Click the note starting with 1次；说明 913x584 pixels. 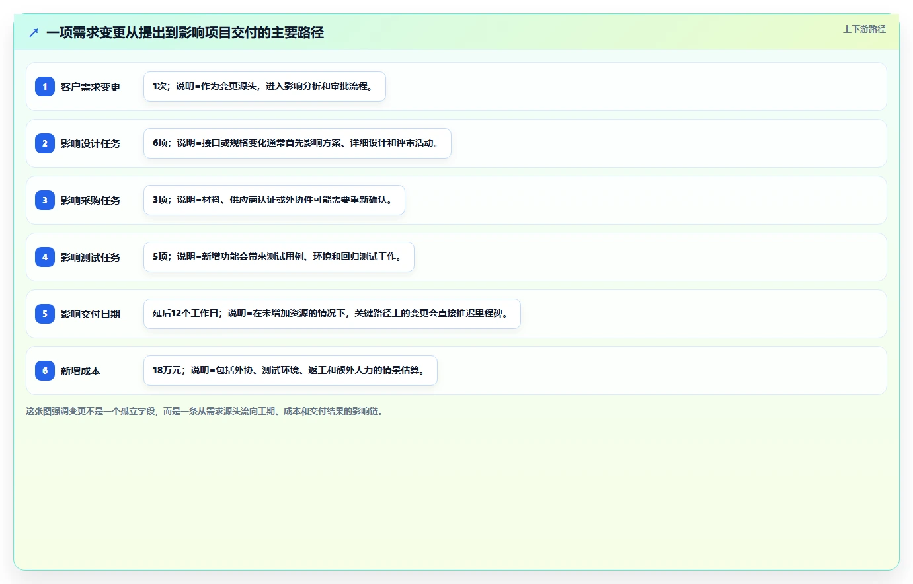(x=264, y=87)
